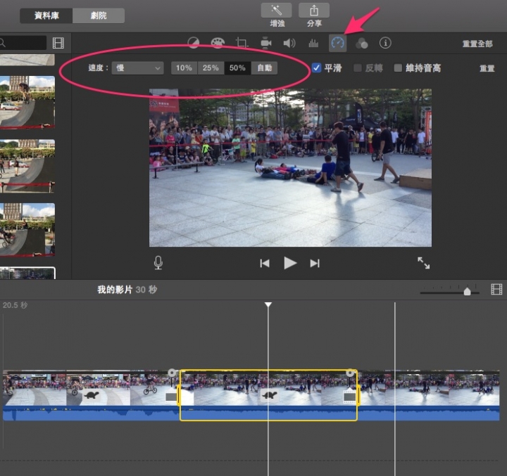
Task: Switch to the 資料庫 library tab
Action: coord(46,15)
